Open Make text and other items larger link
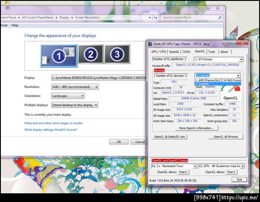 coord(54,123)
